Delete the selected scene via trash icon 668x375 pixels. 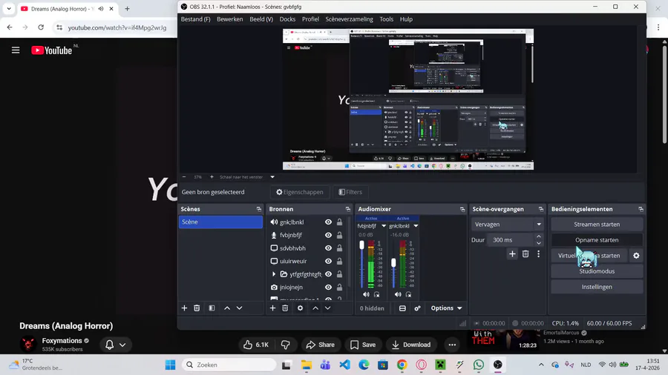(x=197, y=308)
